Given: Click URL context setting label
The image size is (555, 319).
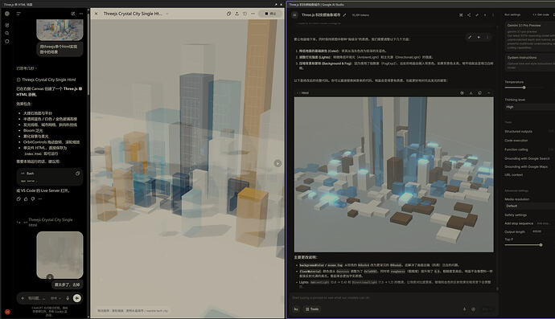Looking at the screenshot, I should point(513,174).
